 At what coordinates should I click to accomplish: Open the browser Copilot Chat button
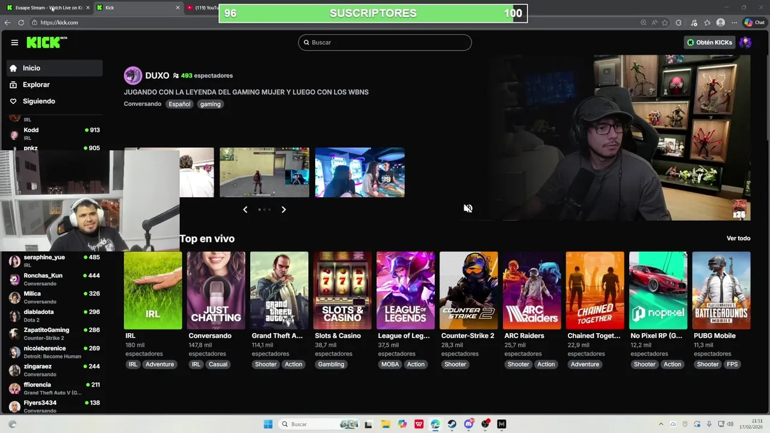(x=755, y=22)
